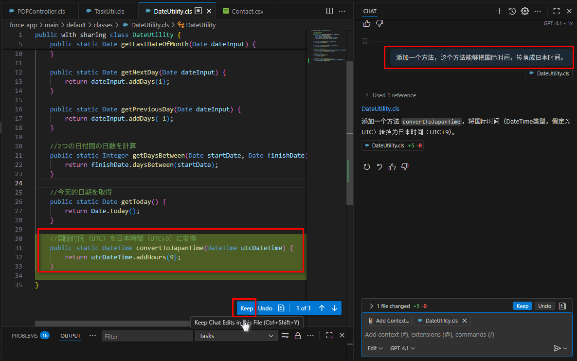Maximize the bottom panel size
Screen dimensions: 577x361
click(329, 335)
